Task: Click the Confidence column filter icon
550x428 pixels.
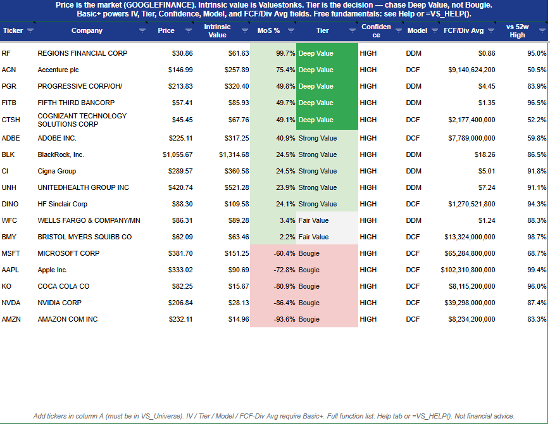Action: pyautogui.click(x=399, y=30)
